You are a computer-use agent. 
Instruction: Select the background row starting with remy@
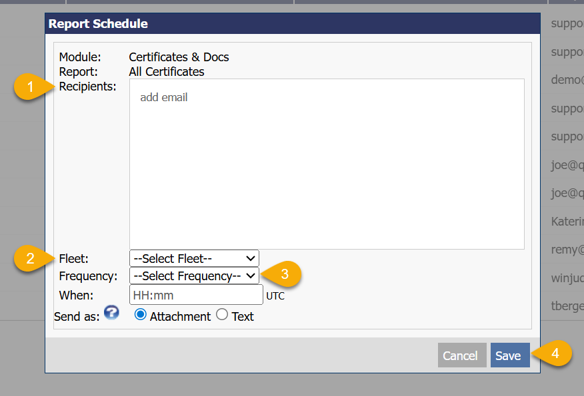pos(567,250)
